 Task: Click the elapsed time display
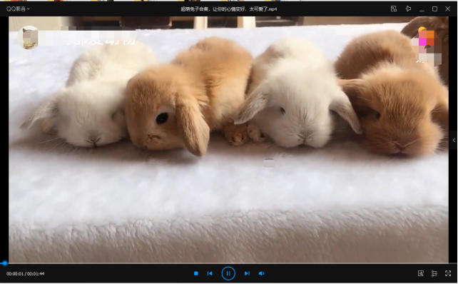click(14, 274)
